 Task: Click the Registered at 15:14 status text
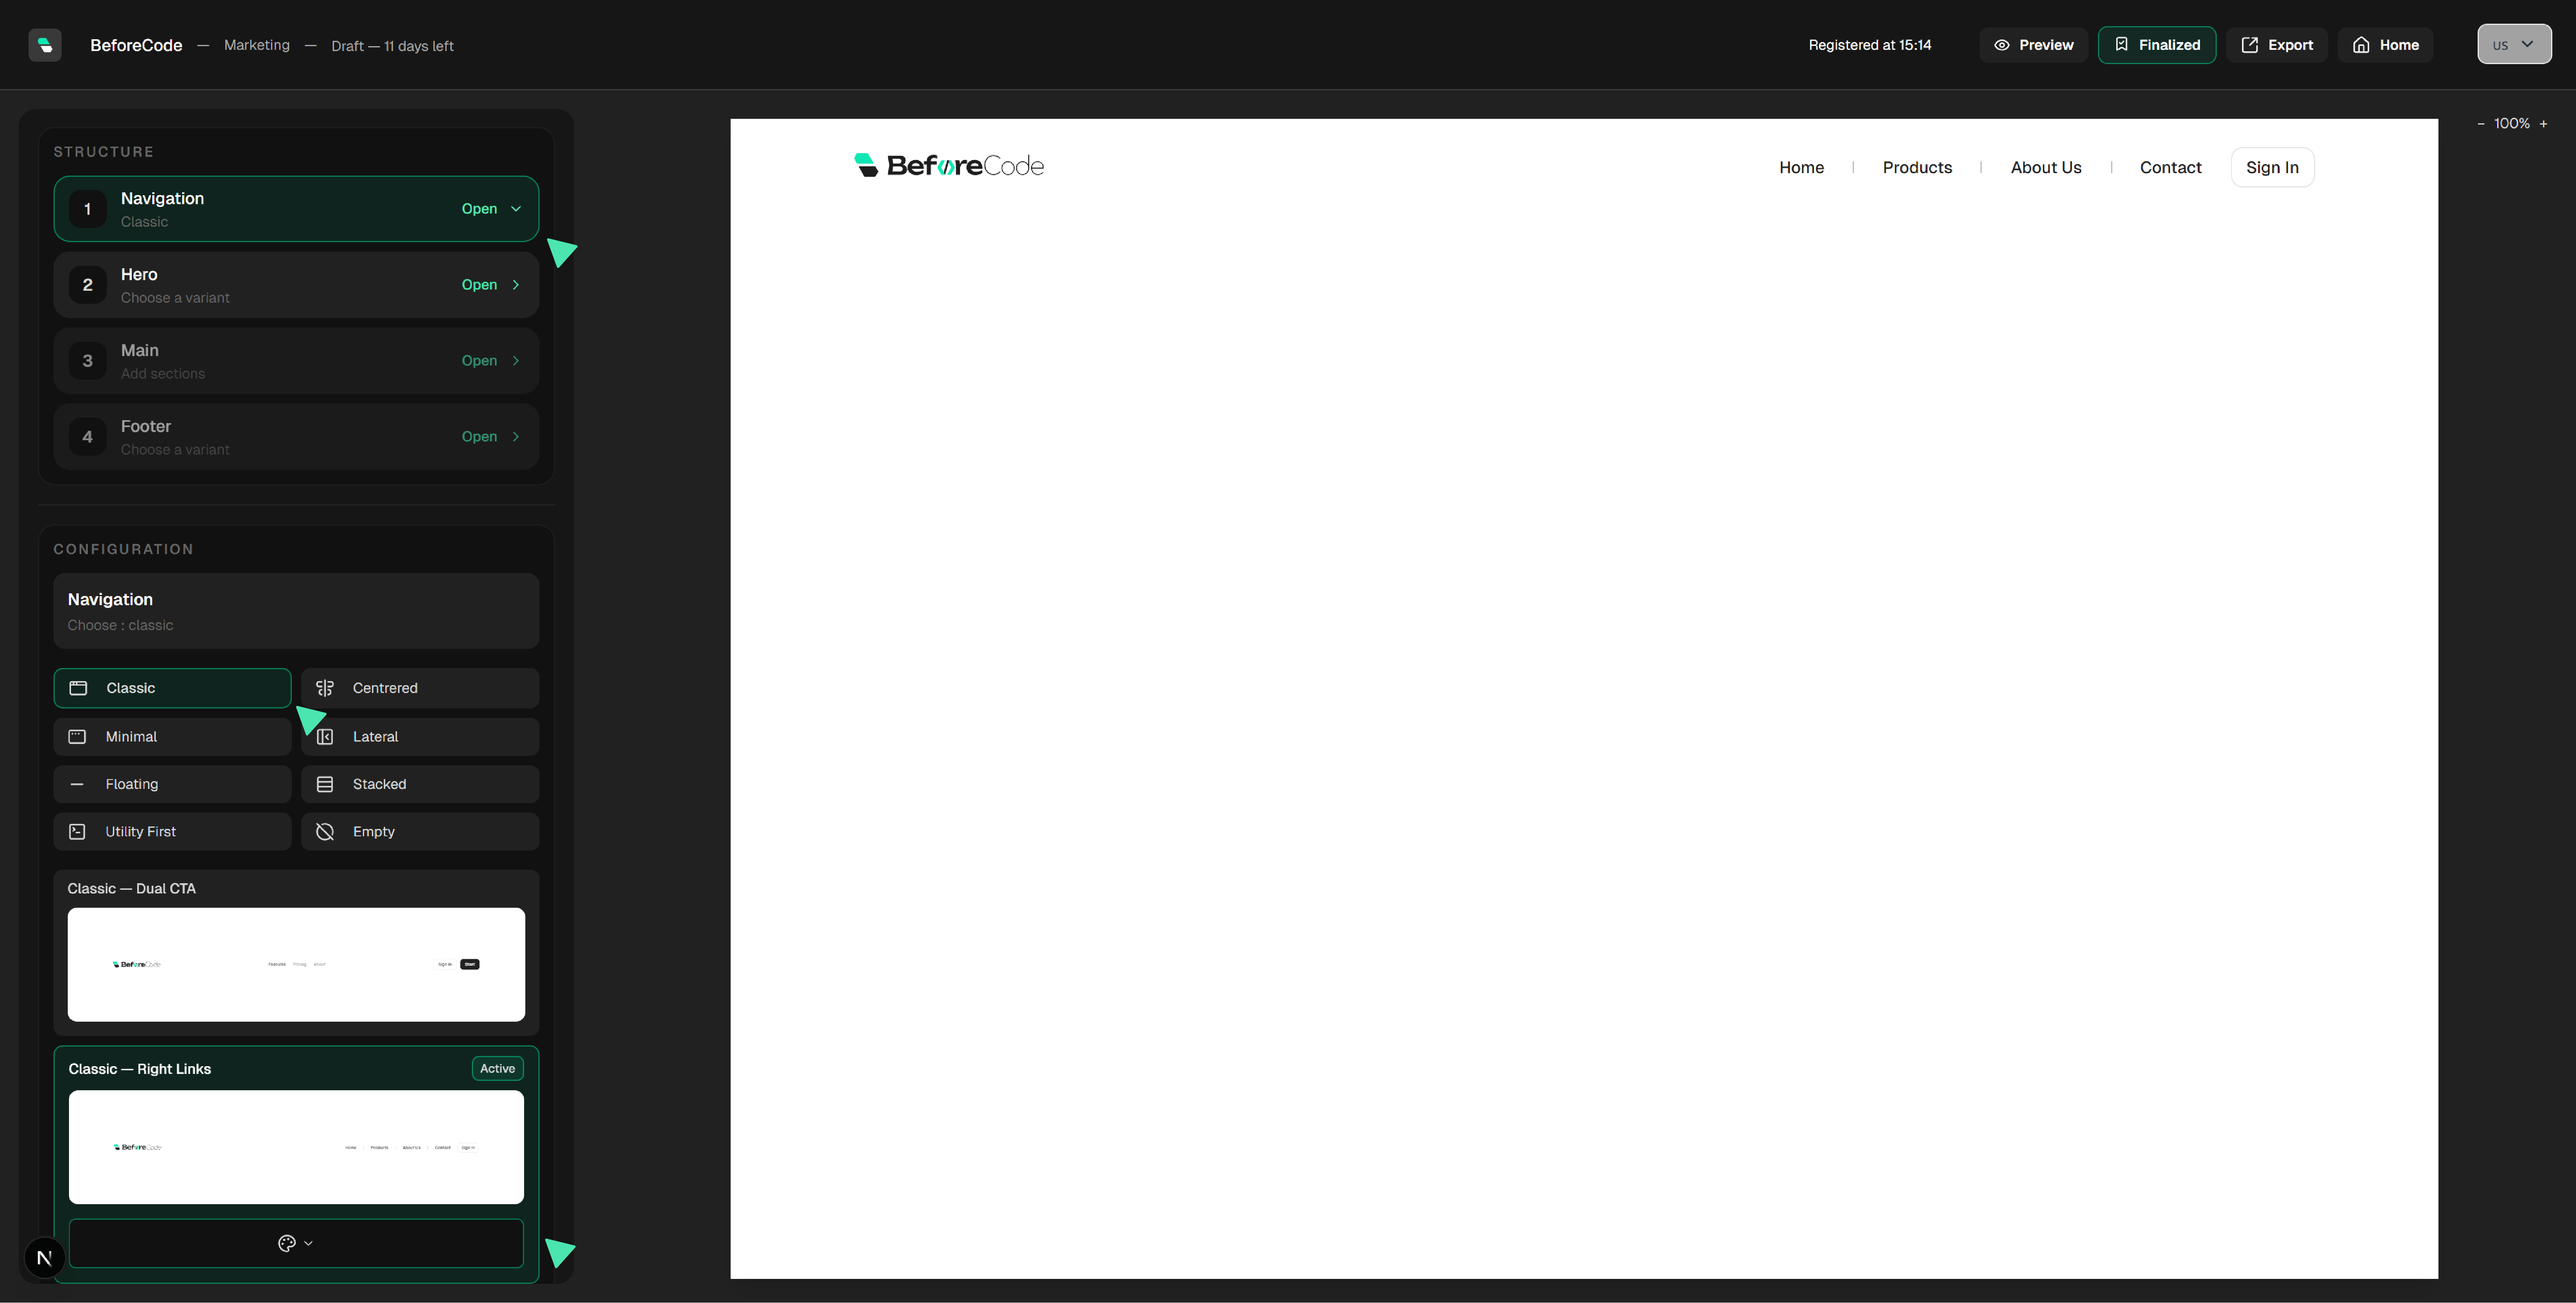[1869, 45]
